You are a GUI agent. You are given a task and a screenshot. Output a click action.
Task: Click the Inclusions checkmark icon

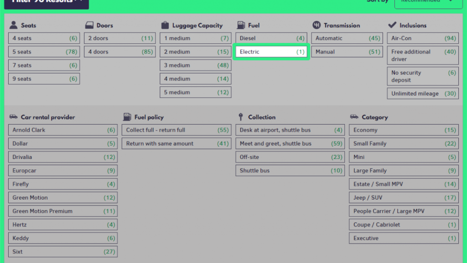(x=392, y=25)
